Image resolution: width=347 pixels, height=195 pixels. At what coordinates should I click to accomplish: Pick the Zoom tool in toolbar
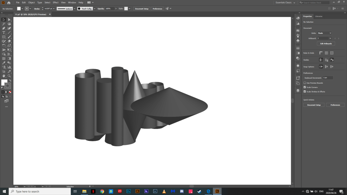pyautogui.click(x=9, y=76)
